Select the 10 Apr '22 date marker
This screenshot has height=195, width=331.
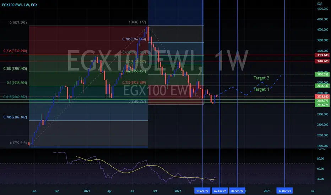(202, 191)
